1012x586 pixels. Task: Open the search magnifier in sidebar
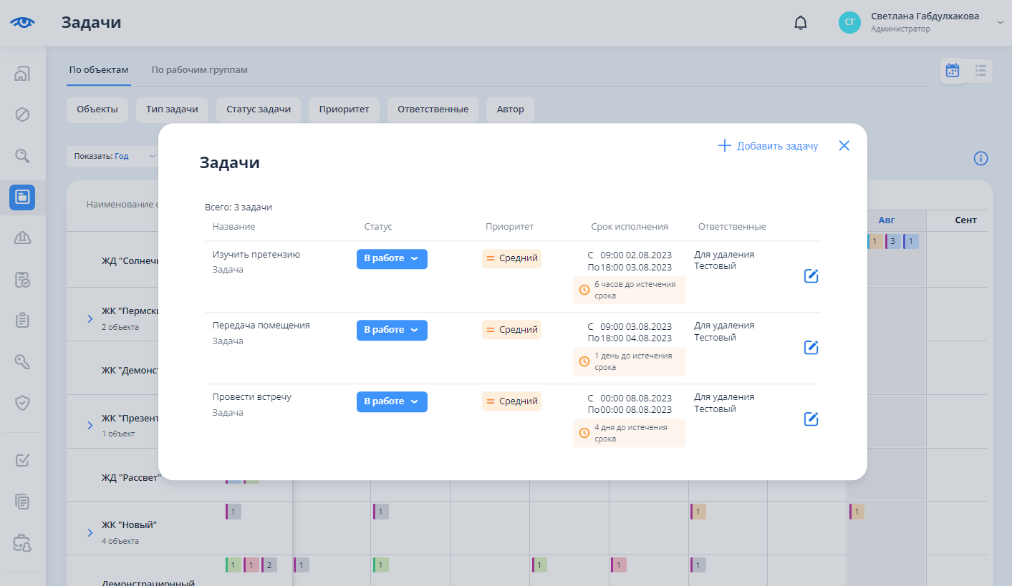pyautogui.click(x=22, y=155)
